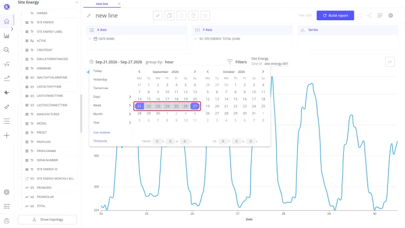
Task: Change the group by hour value
Action: (169, 62)
